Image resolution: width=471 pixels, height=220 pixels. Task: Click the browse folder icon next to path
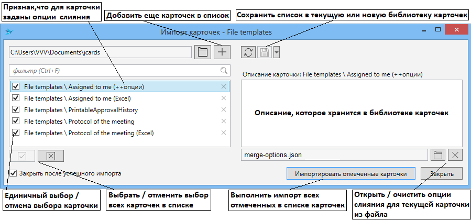203,52
